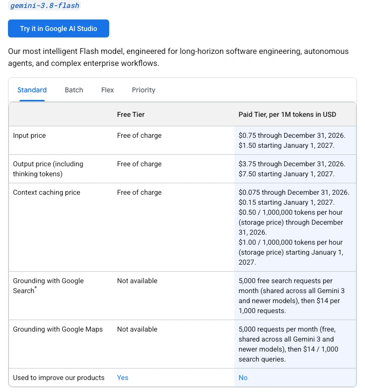Switch to the Batch pricing tab
The width and height of the screenshot is (365, 392).
coord(74,90)
